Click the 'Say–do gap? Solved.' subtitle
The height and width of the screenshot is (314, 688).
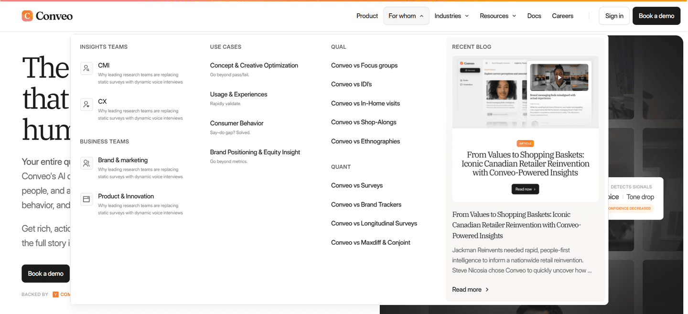click(x=230, y=133)
